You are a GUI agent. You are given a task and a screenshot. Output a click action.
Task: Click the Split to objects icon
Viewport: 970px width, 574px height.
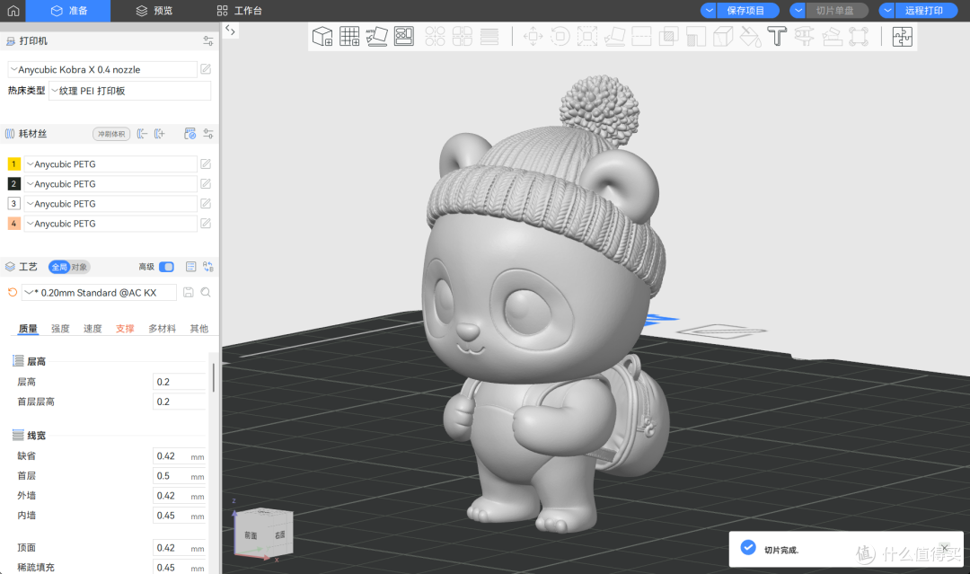[435, 37]
